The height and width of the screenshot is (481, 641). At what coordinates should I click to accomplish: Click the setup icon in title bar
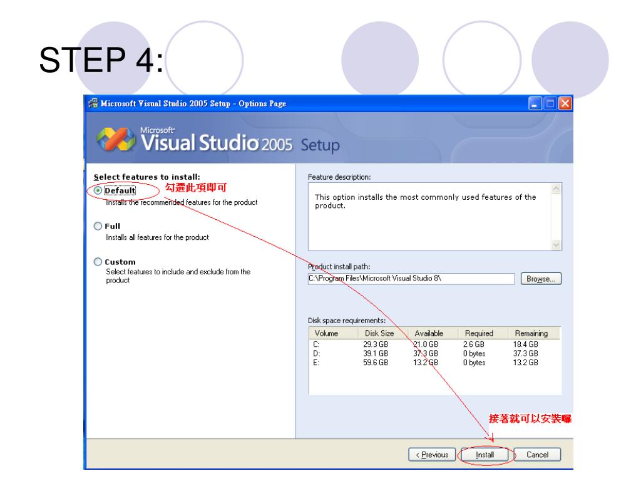click(93, 103)
